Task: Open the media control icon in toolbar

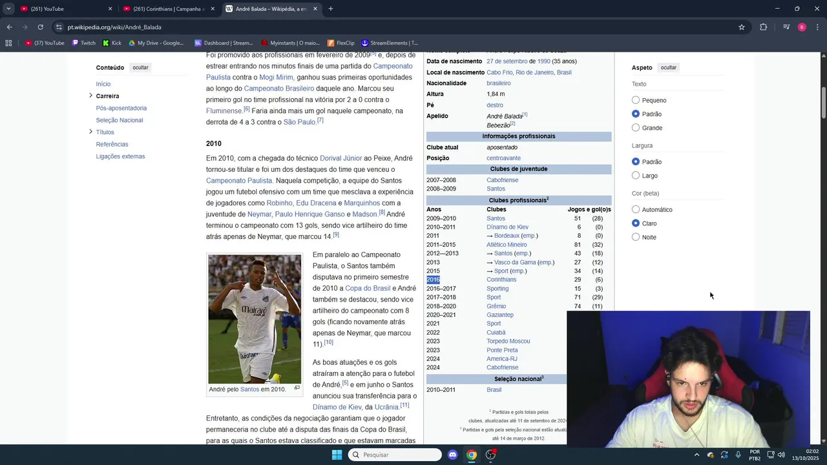Action: [786, 27]
